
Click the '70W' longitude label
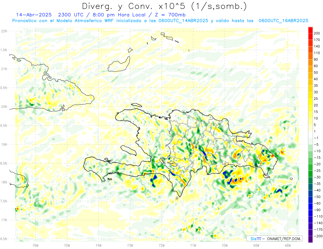point(225,245)
